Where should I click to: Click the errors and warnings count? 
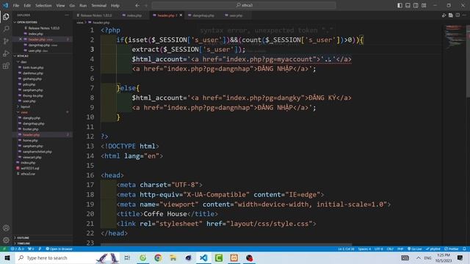click(x=18, y=249)
